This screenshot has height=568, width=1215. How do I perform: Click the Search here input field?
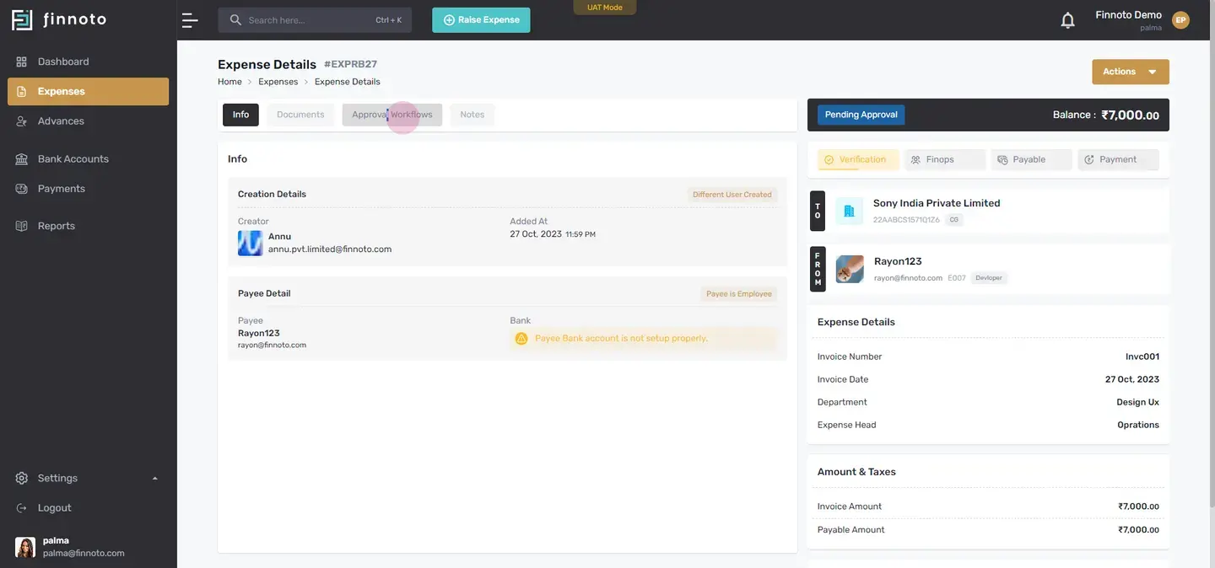(315, 20)
